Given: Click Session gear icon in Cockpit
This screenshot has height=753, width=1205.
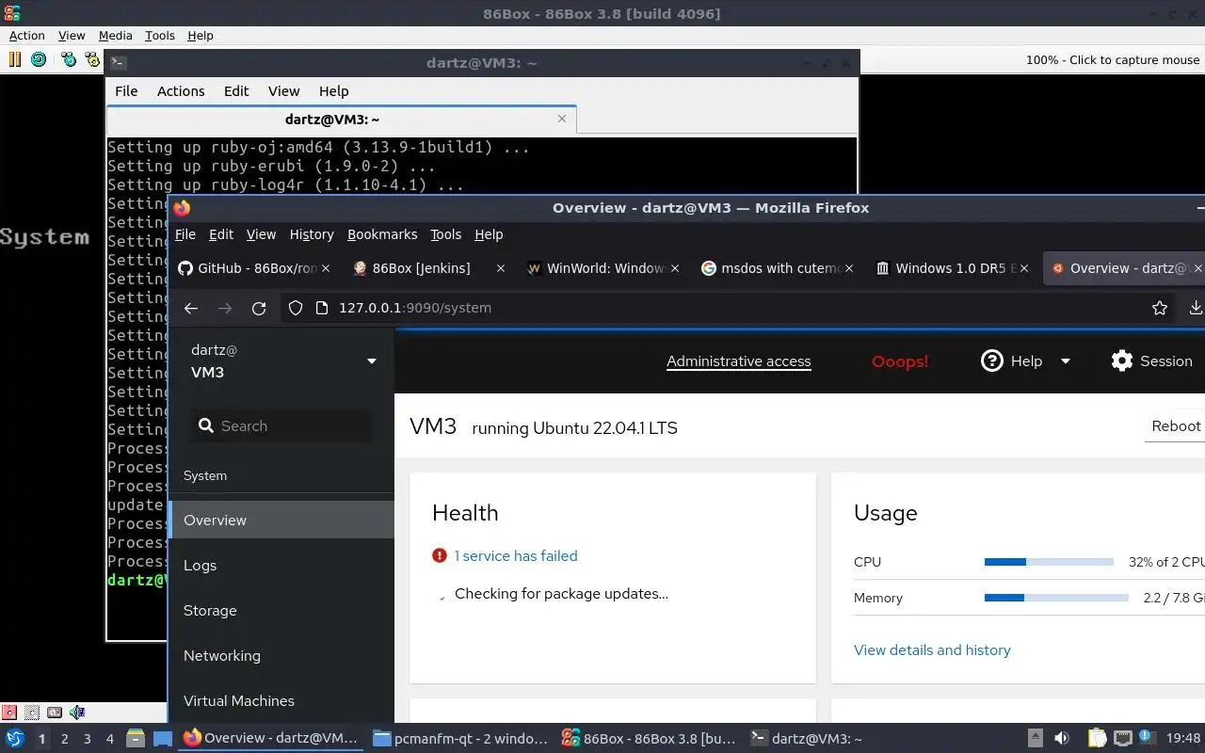Looking at the screenshot, I should pyautogui.click(x=1122, y=360).
